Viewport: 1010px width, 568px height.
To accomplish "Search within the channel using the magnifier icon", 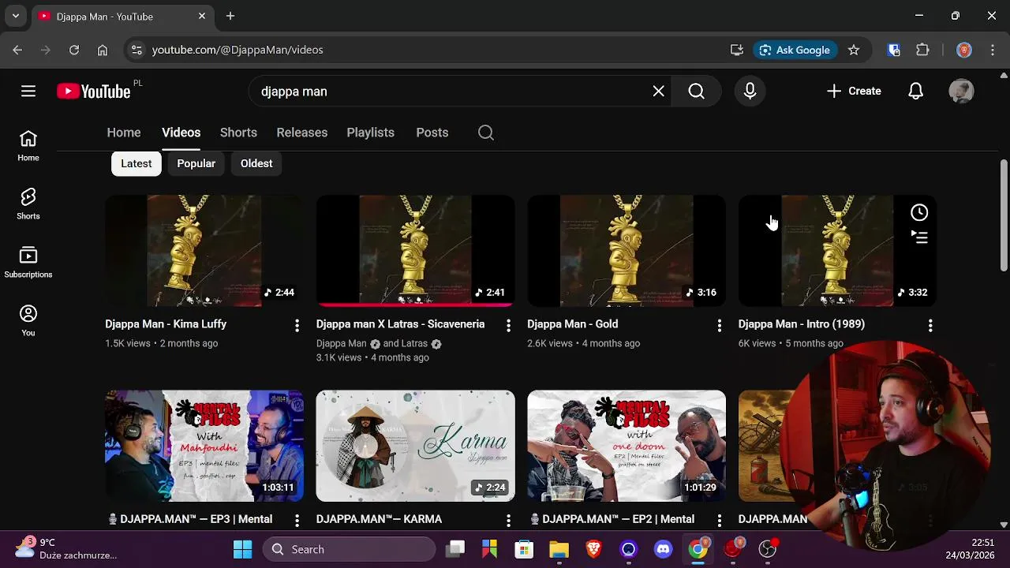I will 486,133.
